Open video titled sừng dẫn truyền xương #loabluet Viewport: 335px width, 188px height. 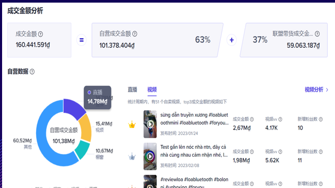click(x=194, y=119)
